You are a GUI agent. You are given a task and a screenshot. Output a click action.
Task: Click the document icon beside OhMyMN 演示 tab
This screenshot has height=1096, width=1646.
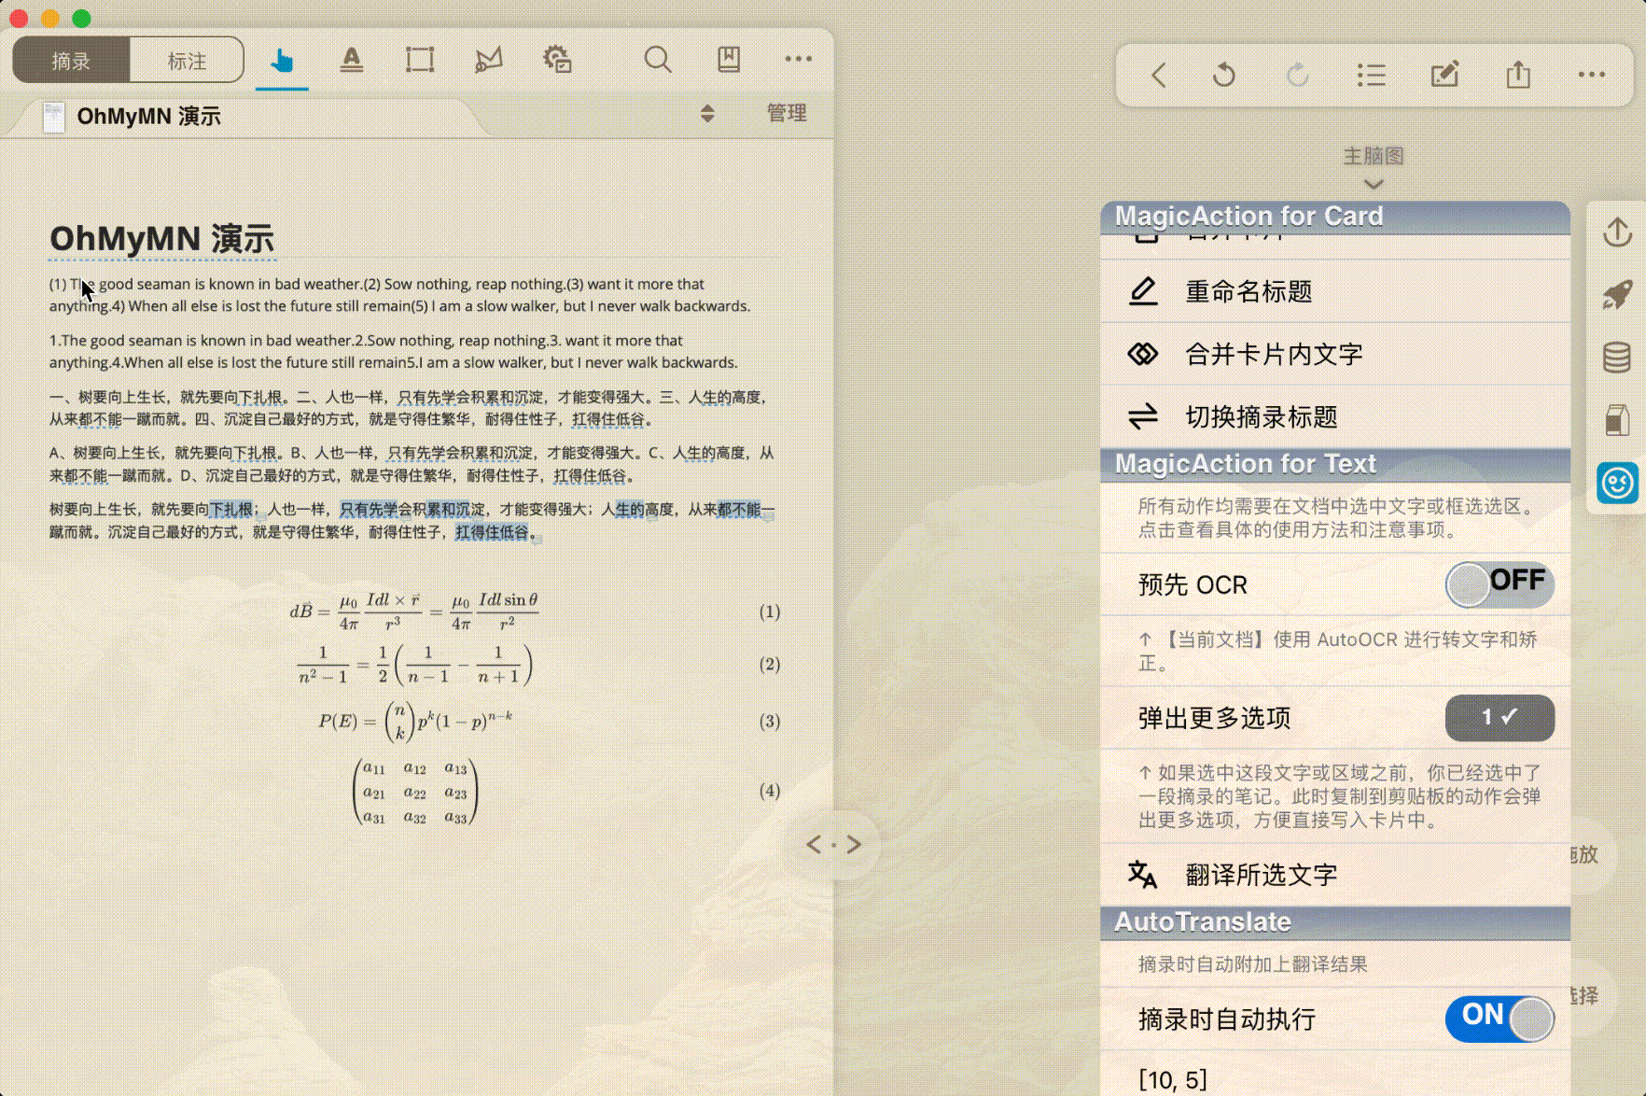[54, 117]
